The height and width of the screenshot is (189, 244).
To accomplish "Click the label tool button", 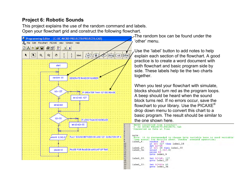I will 79,55.
